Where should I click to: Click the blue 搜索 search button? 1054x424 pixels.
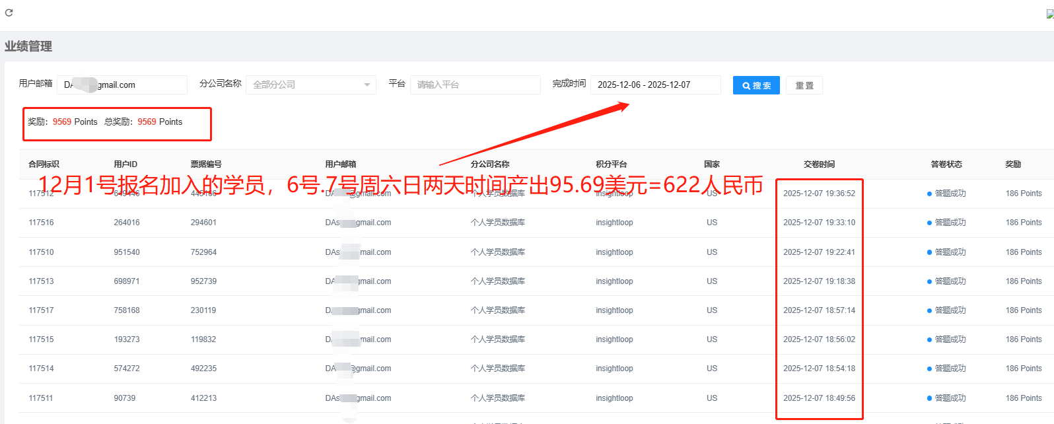[x=756, y=85]
